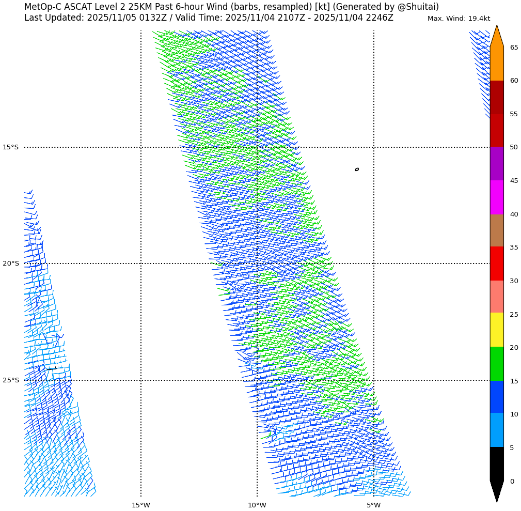Click the 20°S latitude label
Image resolution: width=521 pixels, height=511 pixels.
pos(10,264)
